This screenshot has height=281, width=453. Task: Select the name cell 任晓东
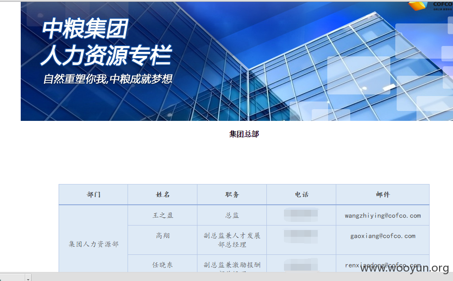(x=163, y=263)
